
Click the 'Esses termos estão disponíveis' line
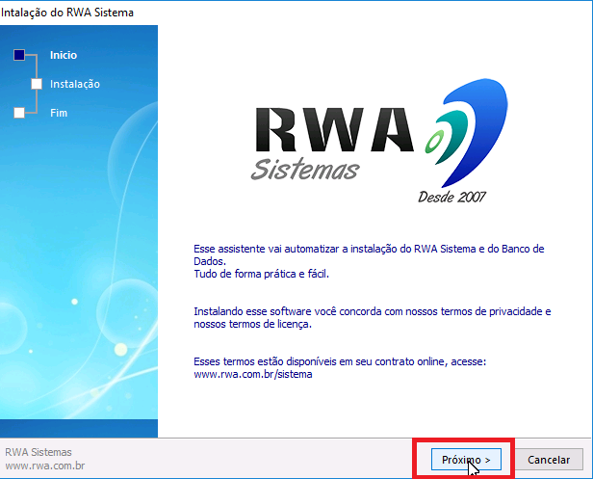pos(340,361)
